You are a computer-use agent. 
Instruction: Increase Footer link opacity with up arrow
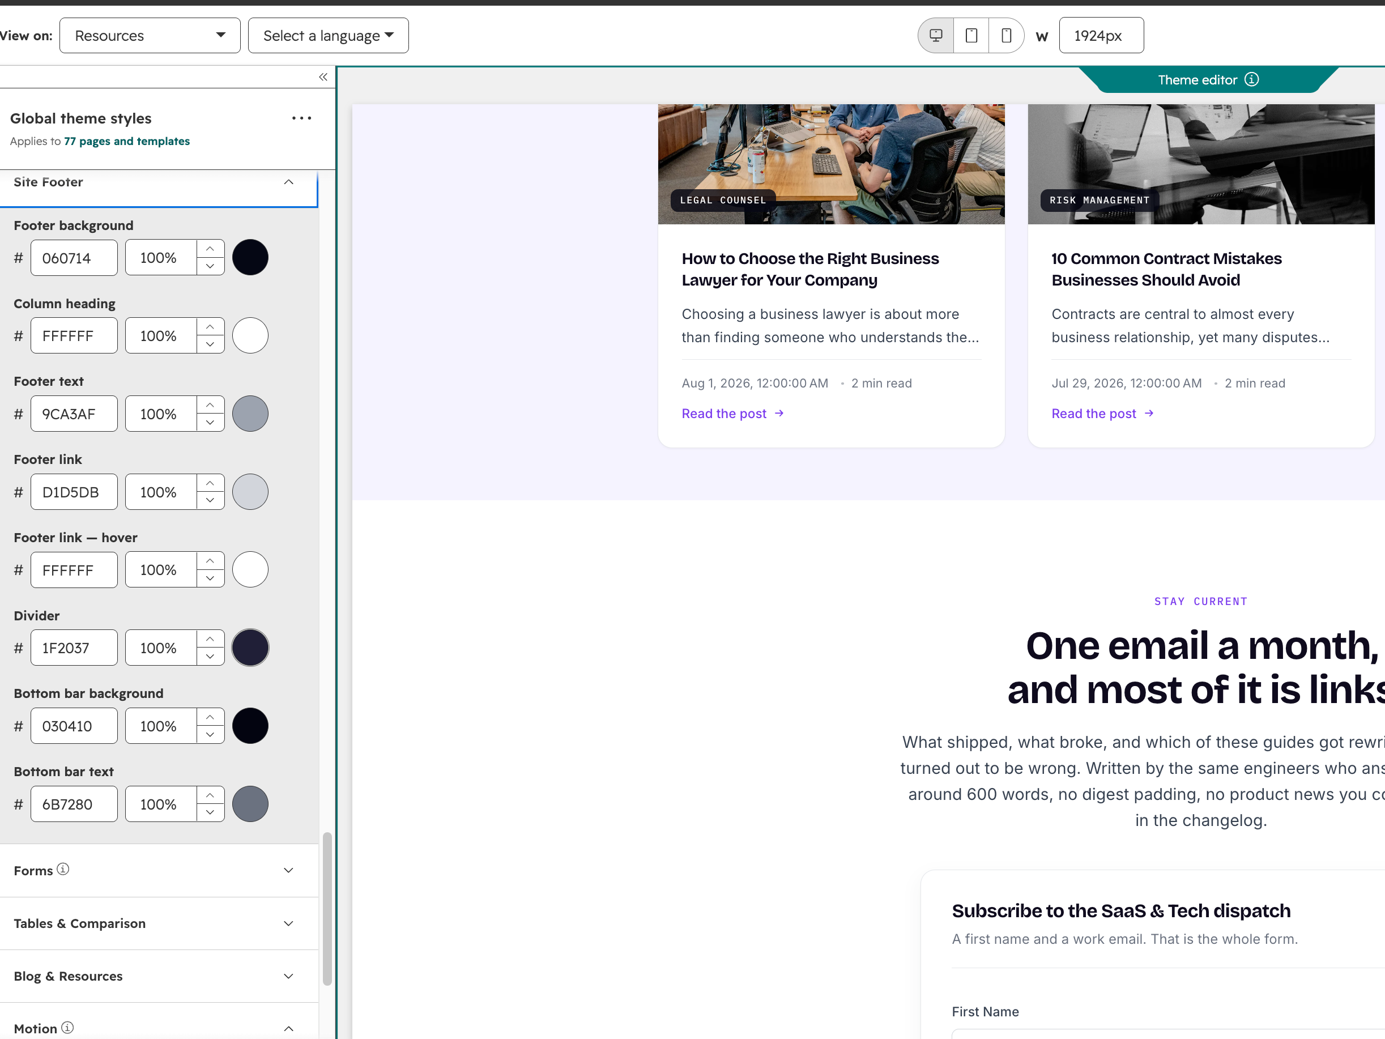point(210,483)
